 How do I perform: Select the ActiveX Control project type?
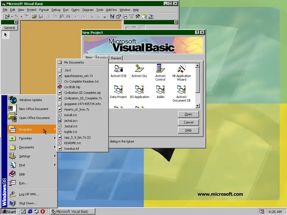[160, 73]
